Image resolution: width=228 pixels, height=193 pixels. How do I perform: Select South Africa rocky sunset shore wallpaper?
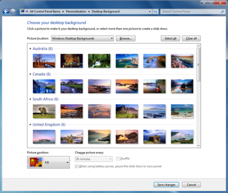(71, 111)
